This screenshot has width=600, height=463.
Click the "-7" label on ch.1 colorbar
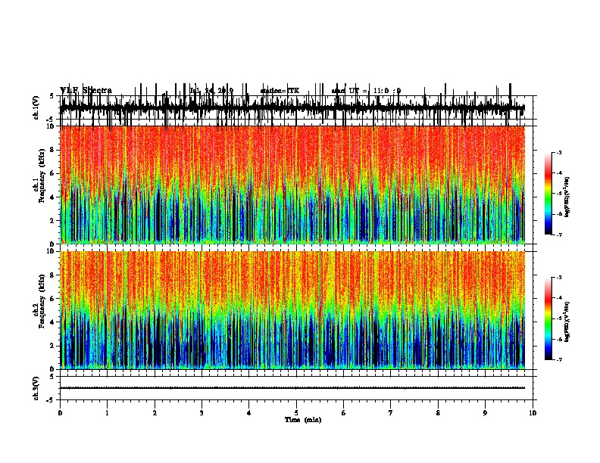coord(559,235)
